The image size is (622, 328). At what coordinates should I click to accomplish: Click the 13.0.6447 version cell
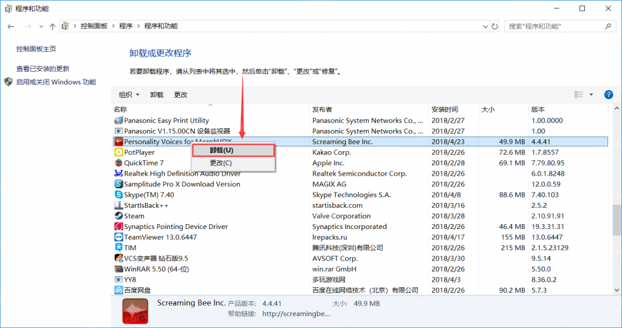(x=547, y=237)
